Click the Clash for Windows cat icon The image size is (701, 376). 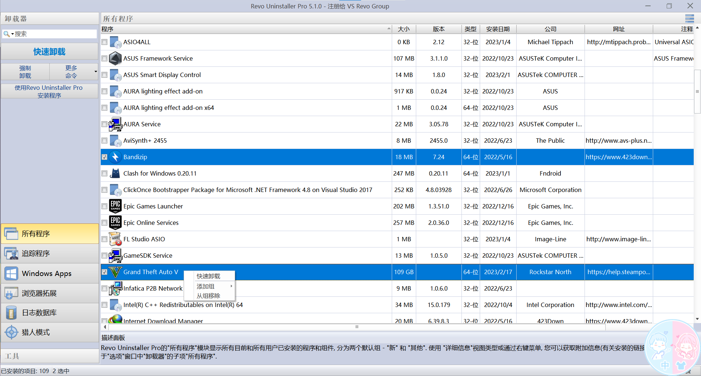(115, 173)
